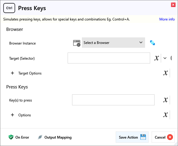Focus the Key(s) to press text box
The height and width of the screenshot is (146, 178).
coord(113,100)
